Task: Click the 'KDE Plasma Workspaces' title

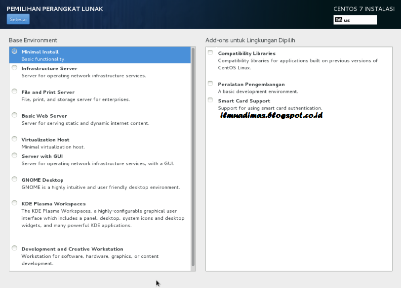Action: coord(54,204)
